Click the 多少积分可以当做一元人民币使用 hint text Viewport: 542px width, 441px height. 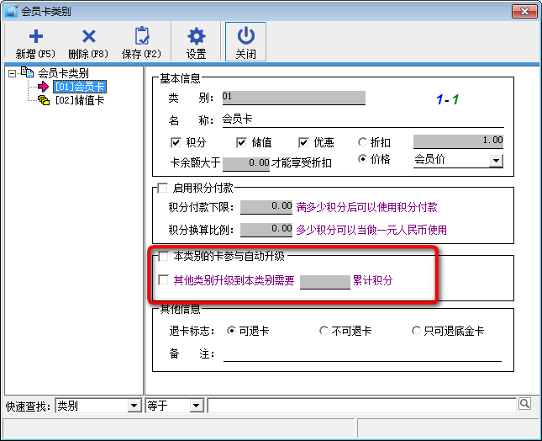pyautogui.click(x=371, y=230)
